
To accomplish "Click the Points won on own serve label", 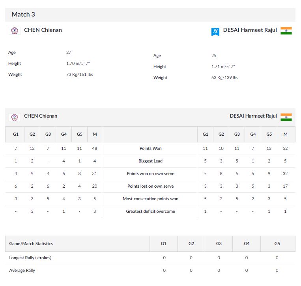I will [150, 173].
